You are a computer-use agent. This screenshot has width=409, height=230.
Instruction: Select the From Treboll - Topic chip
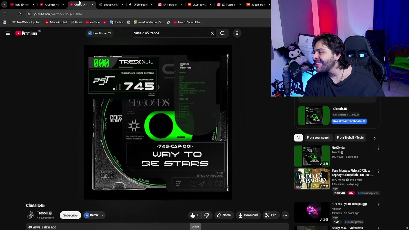(x=350, y=138)
